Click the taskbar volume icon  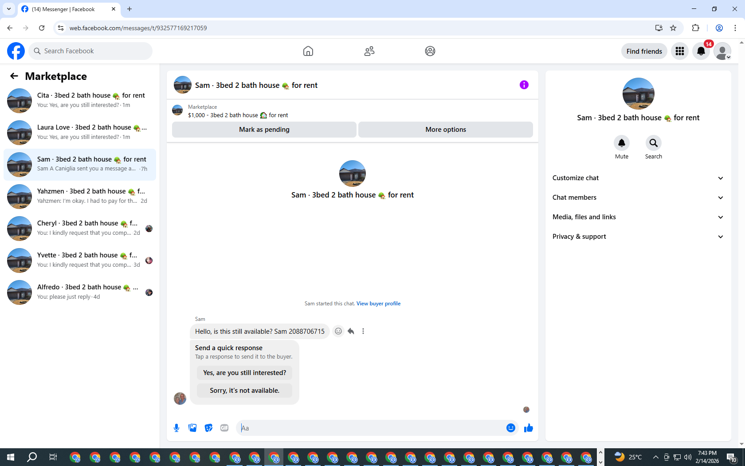coord(688,457)
